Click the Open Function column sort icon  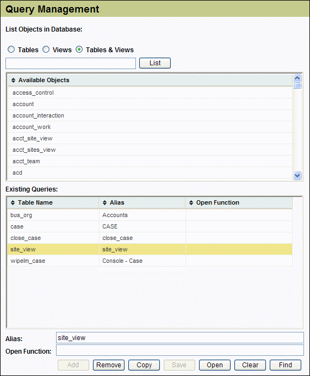[191, 202]
